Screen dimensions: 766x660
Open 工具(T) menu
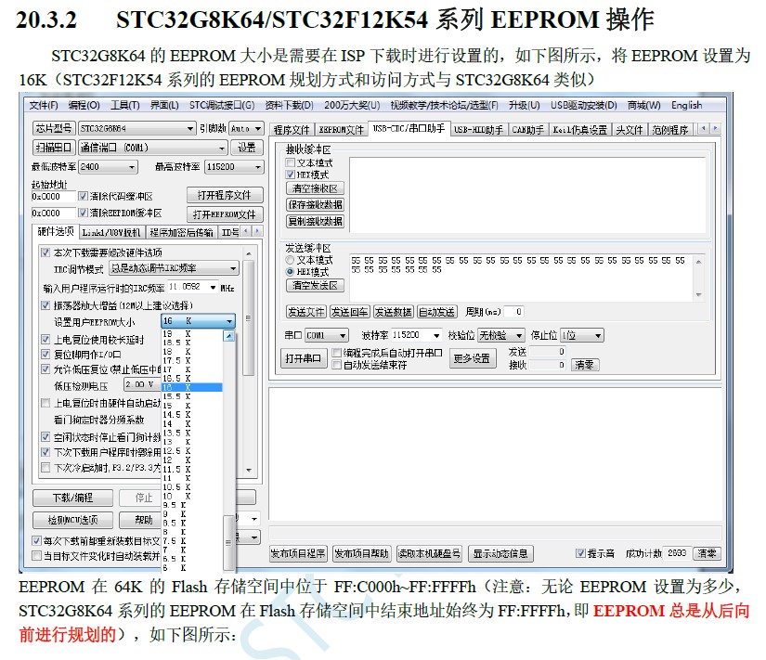[125, 105]
